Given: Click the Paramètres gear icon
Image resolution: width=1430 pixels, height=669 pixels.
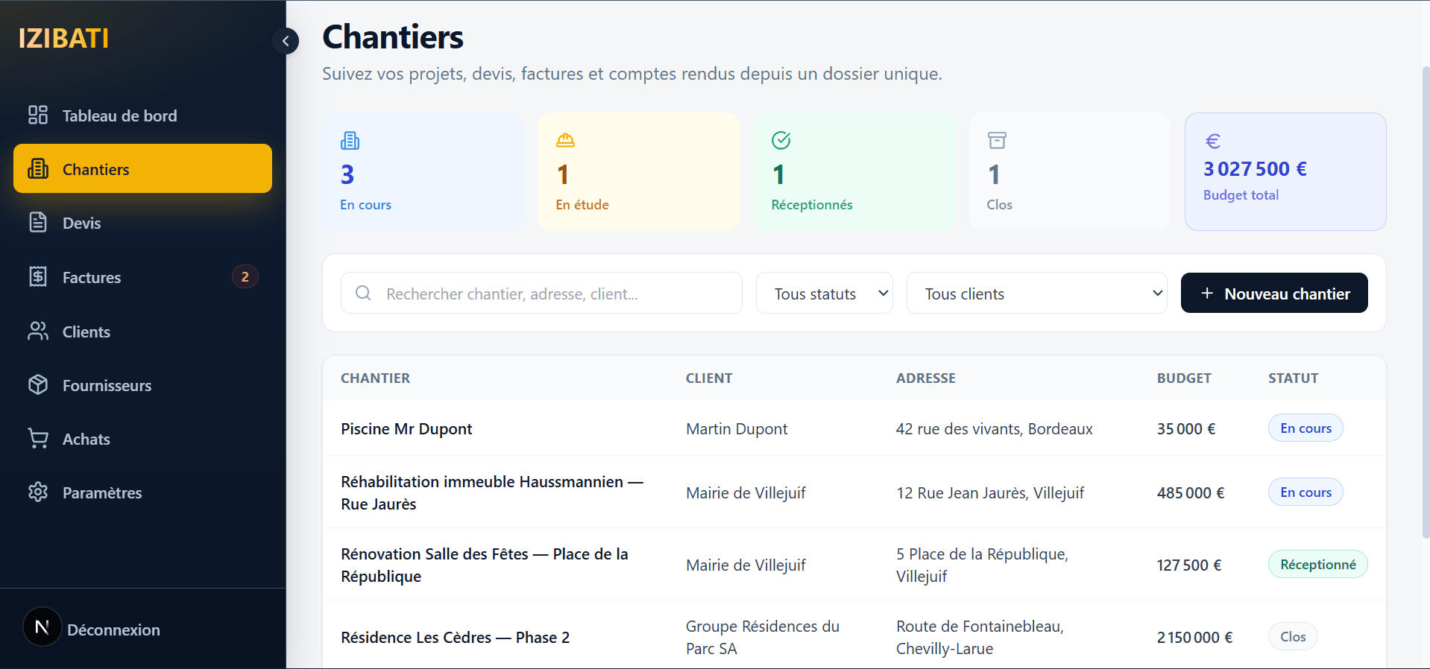Looking at the screenshot, I should 38,492.
